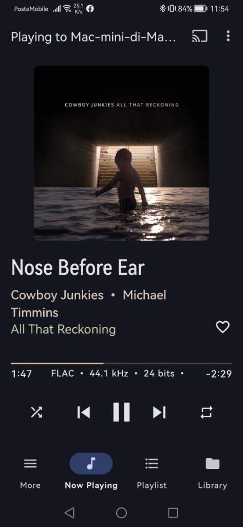
Task: Tap the album cover artwork
Action: tap(121, 153)
